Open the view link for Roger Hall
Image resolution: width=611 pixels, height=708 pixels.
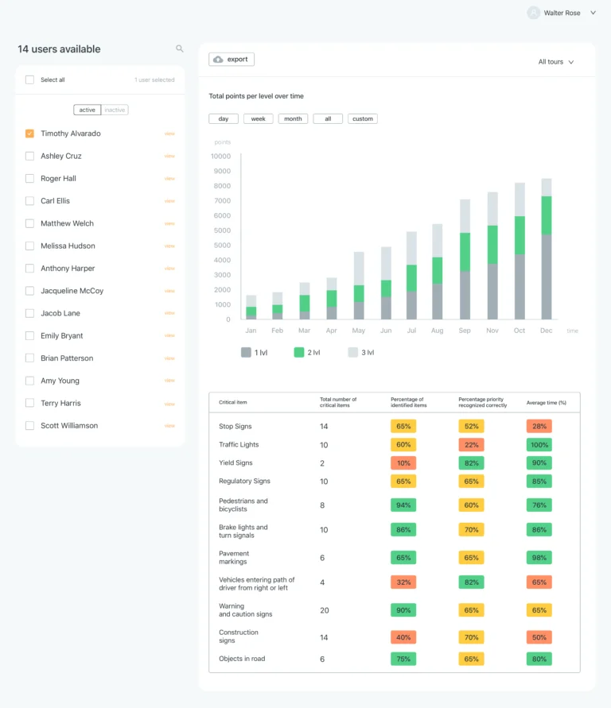169,179
